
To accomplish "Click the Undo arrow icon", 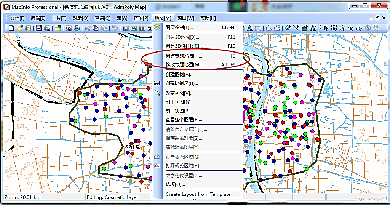I will point(115,28).
